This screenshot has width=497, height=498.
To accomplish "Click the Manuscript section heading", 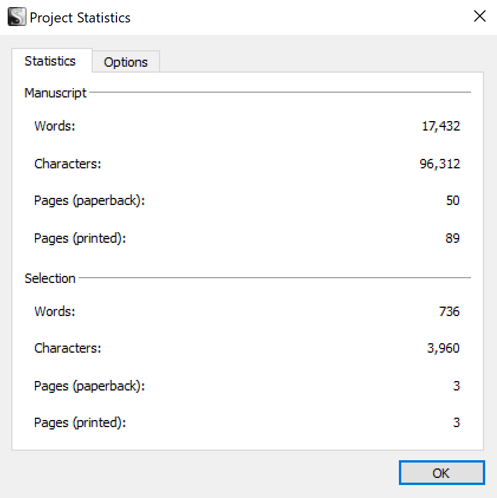I will click(x=56, y=93).
